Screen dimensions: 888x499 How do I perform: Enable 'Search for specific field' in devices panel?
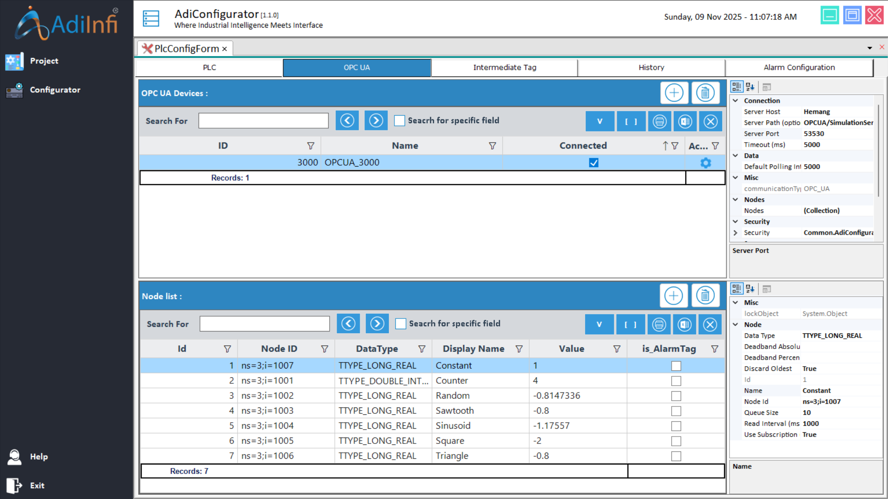point(400,121)
